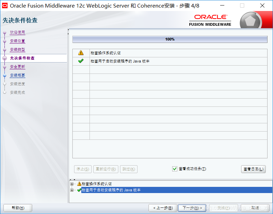The image size is (273, 214).
Task: Select 检查操作系统认证 in the lower tree
Action: [97, 184]
